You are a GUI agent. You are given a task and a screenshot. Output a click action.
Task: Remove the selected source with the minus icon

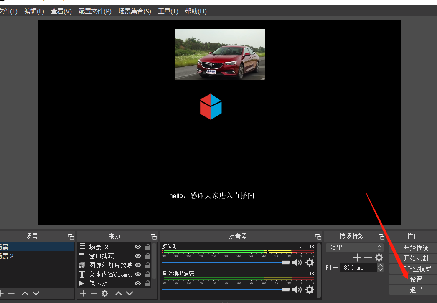tap(94, 293)
